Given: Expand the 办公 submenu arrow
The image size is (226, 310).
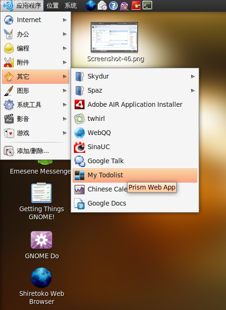Looking at the screenshot, I should (65, 34).
